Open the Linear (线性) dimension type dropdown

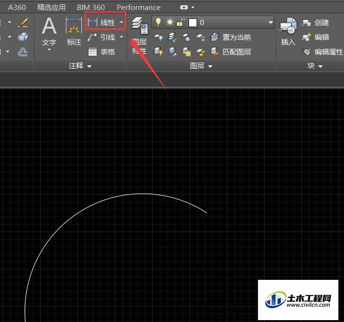[x=121, y=22]
